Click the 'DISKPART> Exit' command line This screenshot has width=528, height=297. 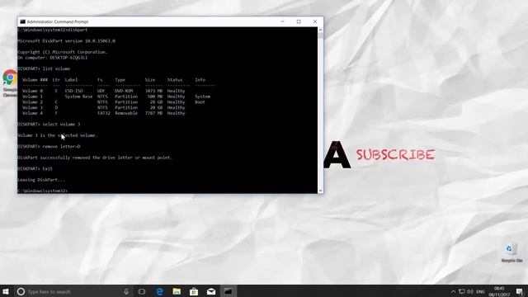pyautogui.click(x=35, y=168)
